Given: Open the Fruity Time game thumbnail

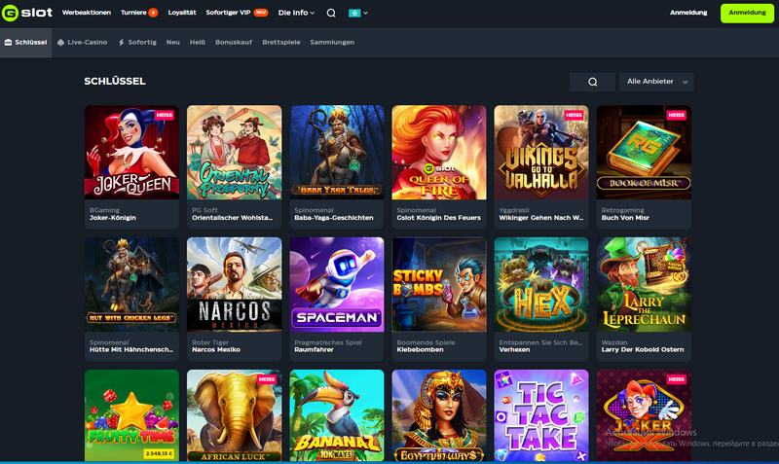Looking at the screenshot, I should (131, 415).
